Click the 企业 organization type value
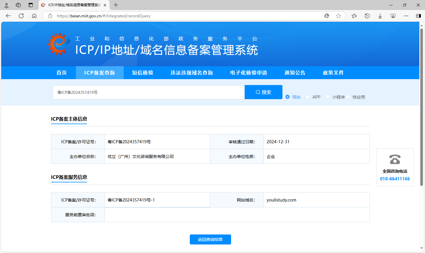This screenshot has width=425, height=253. 271,157
